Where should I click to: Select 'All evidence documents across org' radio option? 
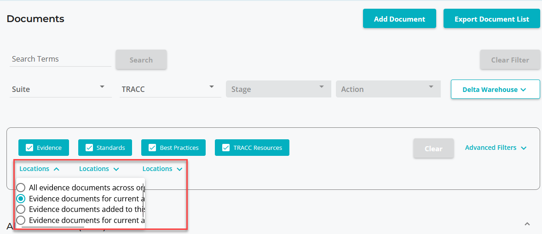pyautogui.click(x=21, y=188)
